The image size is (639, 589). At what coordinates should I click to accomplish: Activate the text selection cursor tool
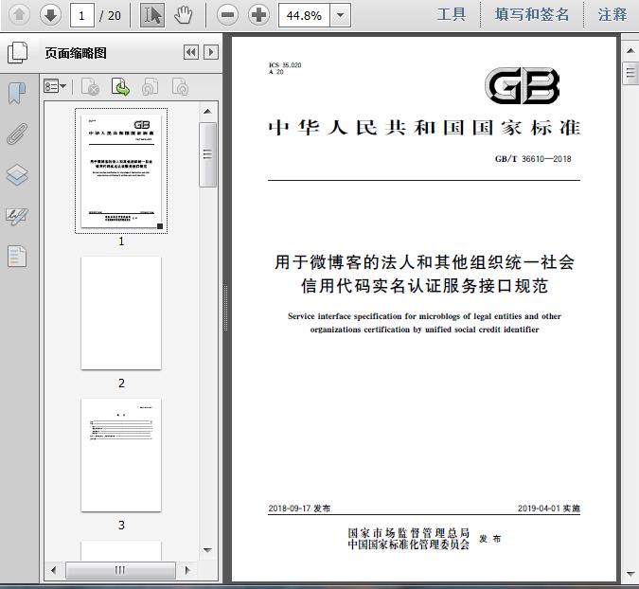coord(152,15)
